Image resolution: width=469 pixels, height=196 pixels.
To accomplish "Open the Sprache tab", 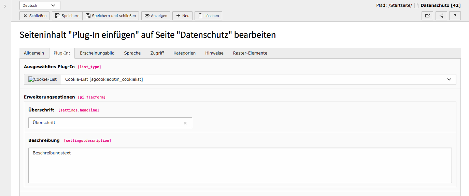I will [x=132, y=53].
